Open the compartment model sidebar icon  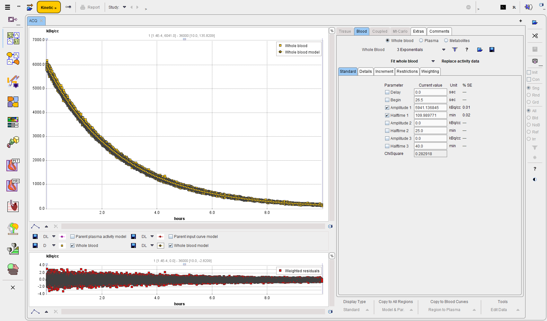[13, 59]
